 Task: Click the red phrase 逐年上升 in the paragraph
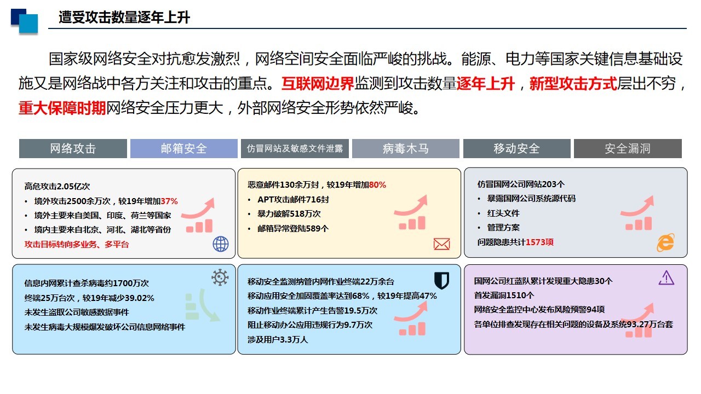coord(486,84)
